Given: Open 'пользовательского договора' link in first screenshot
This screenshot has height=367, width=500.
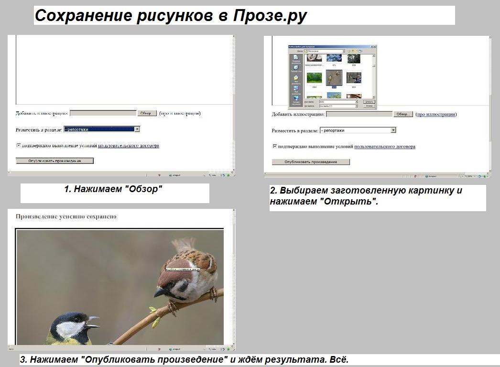Looking at the screenshot, I should (129, 145).
